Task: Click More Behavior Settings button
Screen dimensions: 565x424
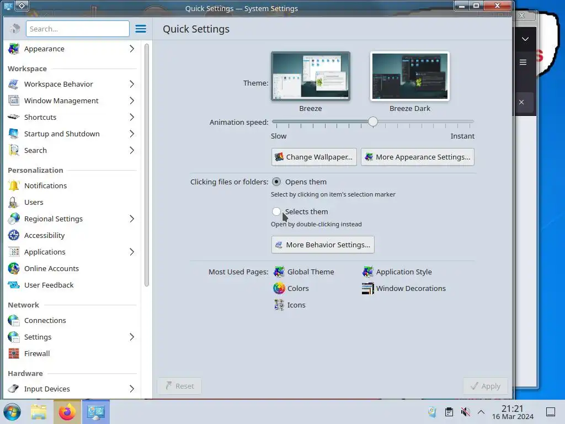Action: [323, 245]
